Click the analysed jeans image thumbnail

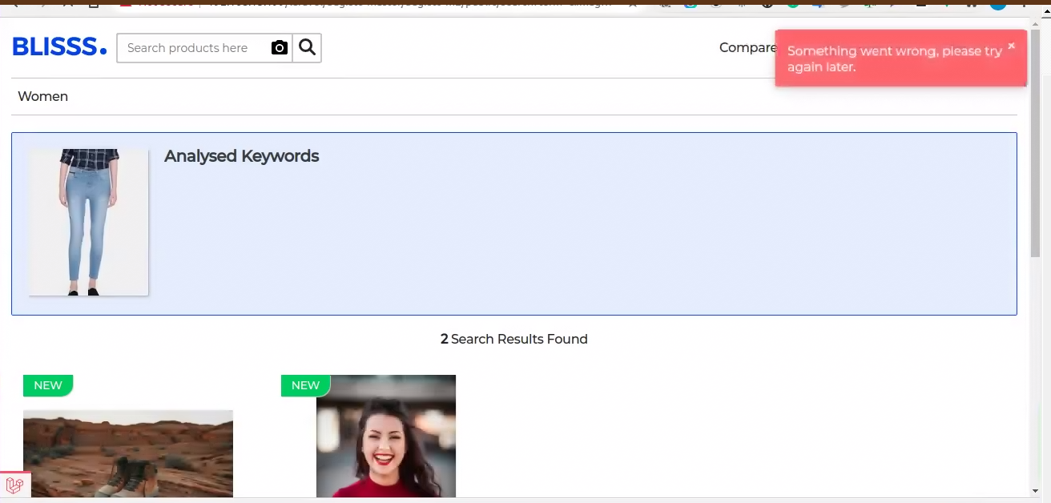(89, 222)
